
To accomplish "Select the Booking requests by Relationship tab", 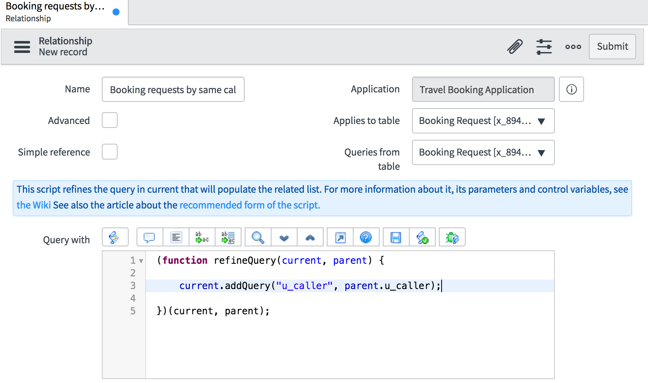I will point(64,12).
